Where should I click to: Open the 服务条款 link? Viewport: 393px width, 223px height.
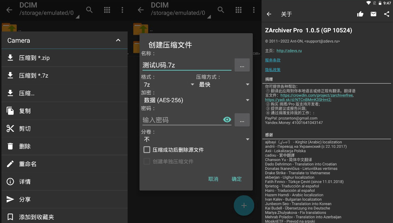tap(273, 60)
